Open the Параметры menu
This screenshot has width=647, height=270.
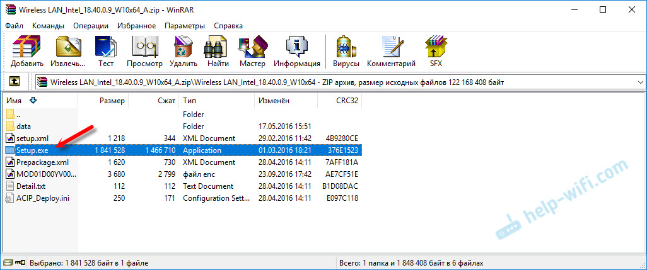184,26
